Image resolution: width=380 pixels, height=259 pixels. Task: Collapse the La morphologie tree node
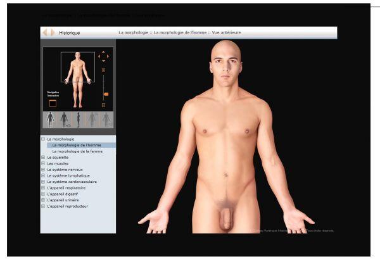click(43, 139)
